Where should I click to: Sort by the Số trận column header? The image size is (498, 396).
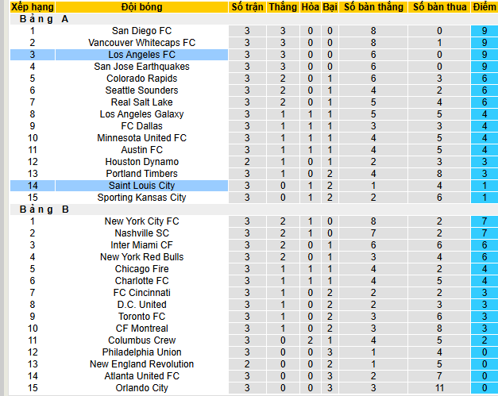(248, 7)
